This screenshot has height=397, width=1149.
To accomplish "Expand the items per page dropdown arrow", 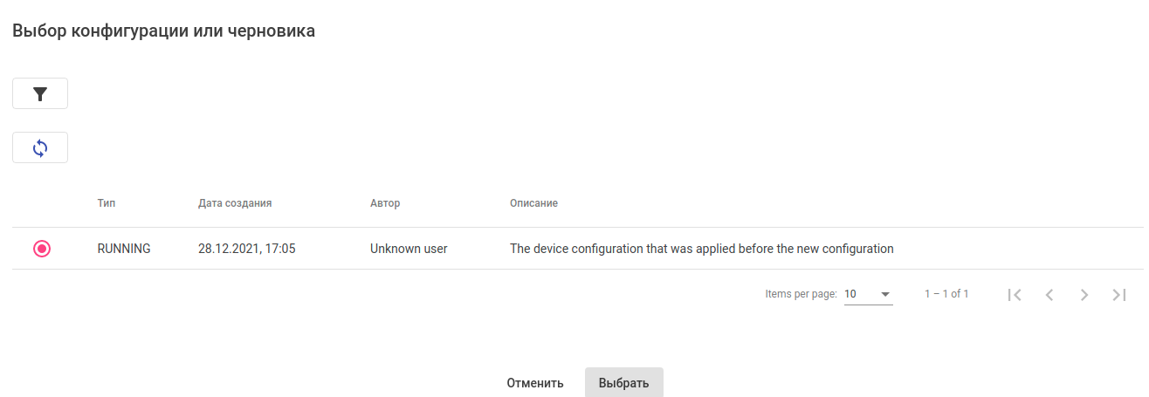I will [885, 295].
